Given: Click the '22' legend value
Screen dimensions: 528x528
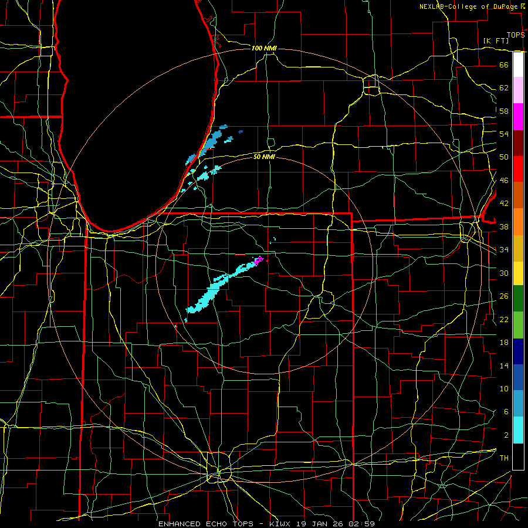Looking at the screenshot, I should coord(504,319).
